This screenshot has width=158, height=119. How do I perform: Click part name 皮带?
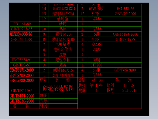click(63, 55)
